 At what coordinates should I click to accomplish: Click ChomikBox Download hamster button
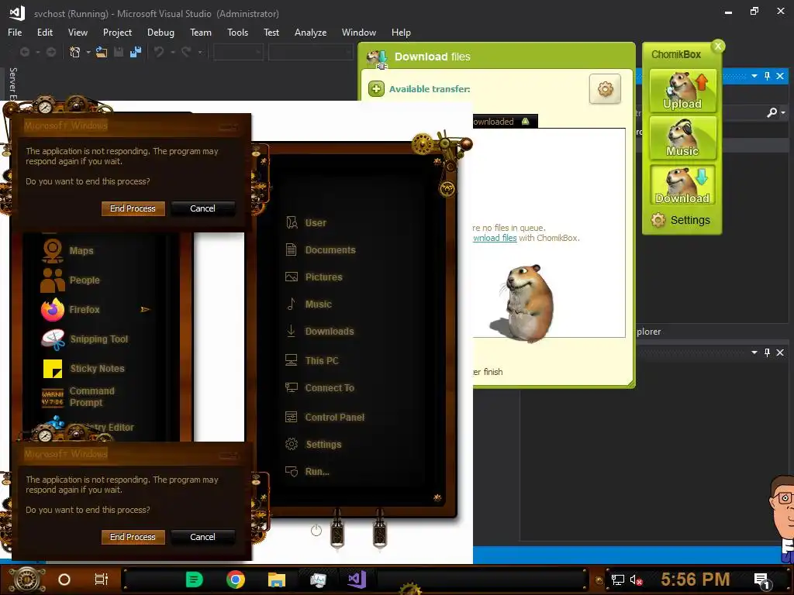pos(682,184)
